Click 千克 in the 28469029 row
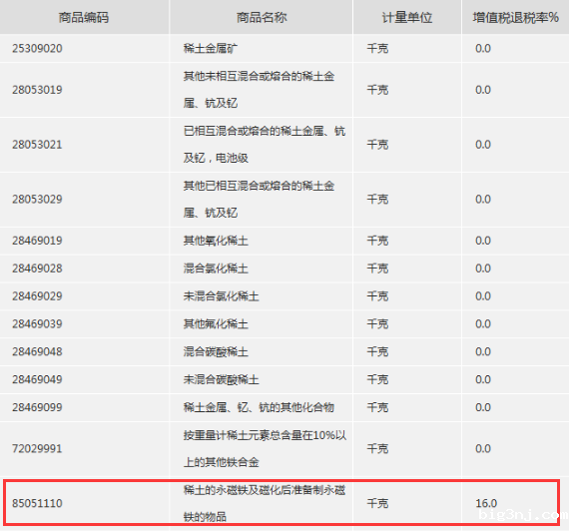Image resolution: width=569 pixels, height=531 pixels. [x=377, y=295]
